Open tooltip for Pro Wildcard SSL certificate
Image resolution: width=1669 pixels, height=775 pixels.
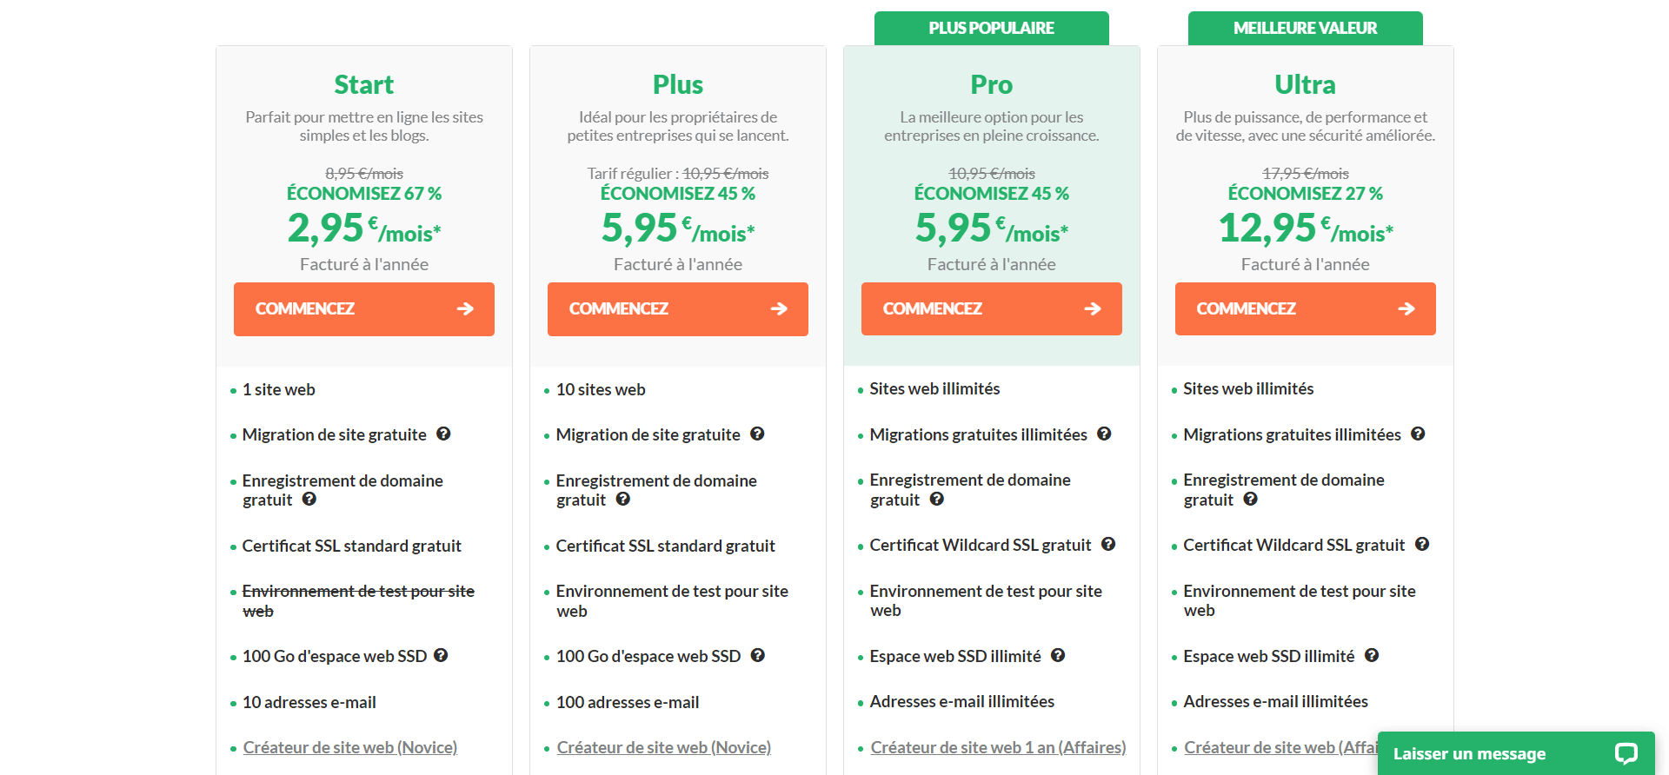1108,544
